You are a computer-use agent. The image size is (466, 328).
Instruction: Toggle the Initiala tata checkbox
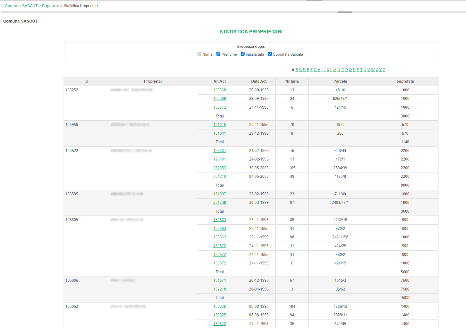(x=243, y=54)
